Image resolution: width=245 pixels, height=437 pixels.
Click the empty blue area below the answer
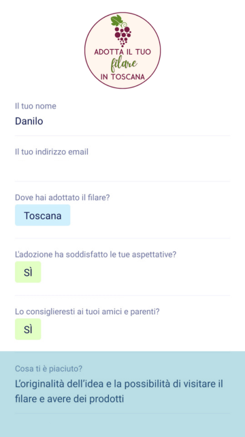122,425
